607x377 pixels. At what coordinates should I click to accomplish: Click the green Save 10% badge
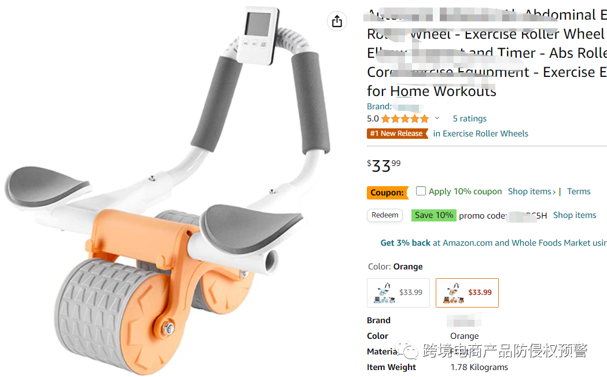433,215
